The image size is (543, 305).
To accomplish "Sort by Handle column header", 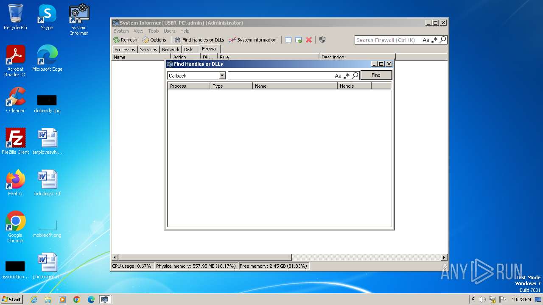I will click(354, 86).
